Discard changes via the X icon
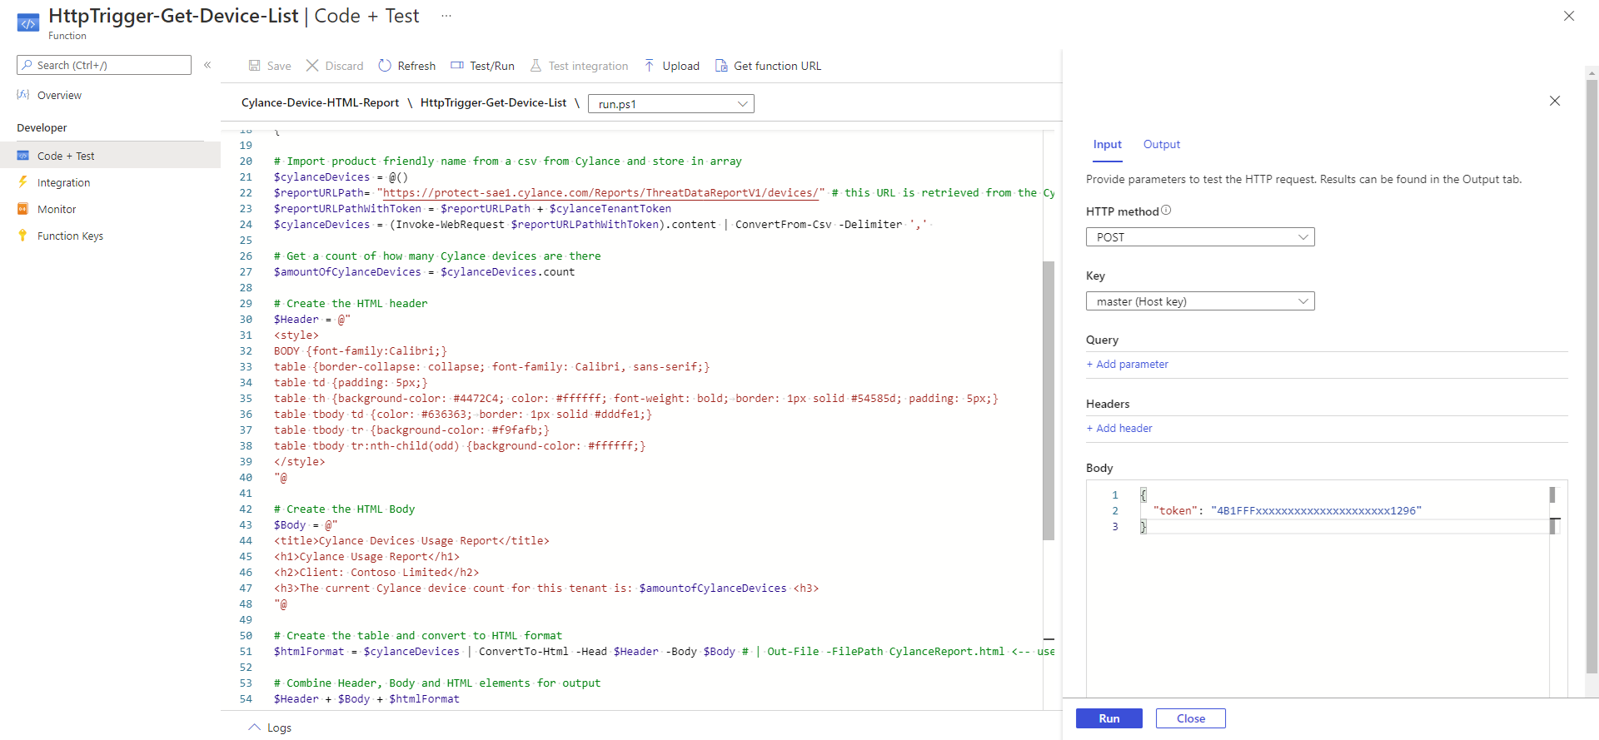The height and width of the screenshot is (740, 1599). point(312,66)
